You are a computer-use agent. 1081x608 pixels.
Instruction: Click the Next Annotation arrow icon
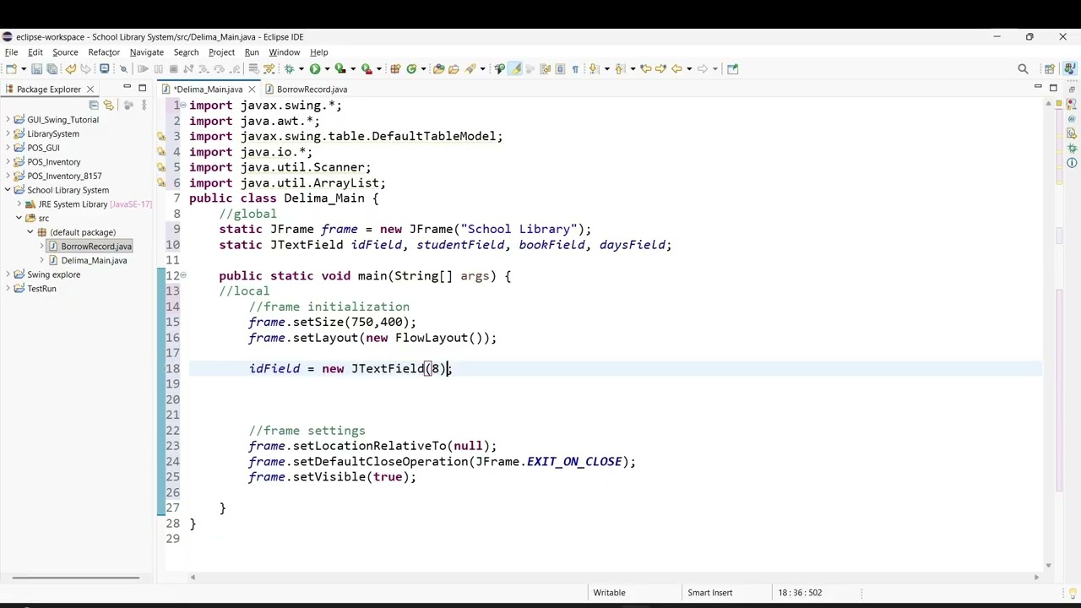coord(594,68)
